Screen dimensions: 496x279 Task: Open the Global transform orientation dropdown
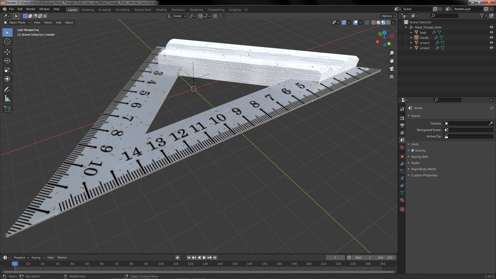(x=177, y=16)
